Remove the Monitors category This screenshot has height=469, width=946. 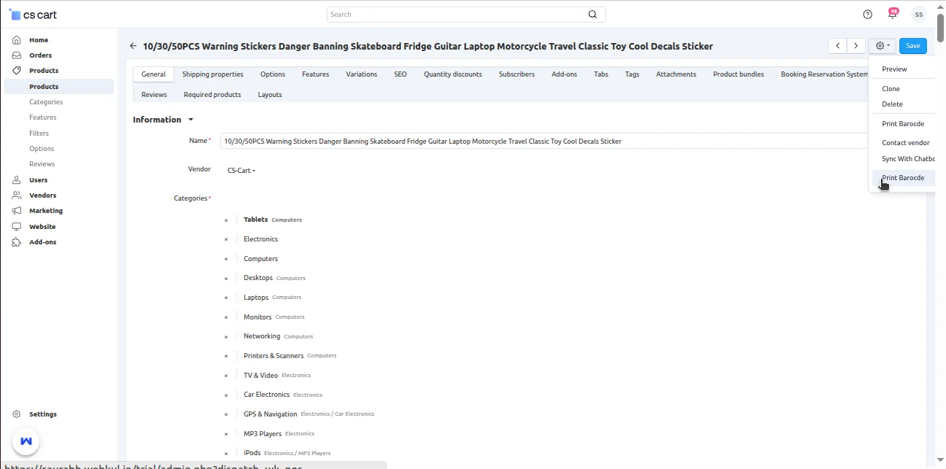[226, 317]
